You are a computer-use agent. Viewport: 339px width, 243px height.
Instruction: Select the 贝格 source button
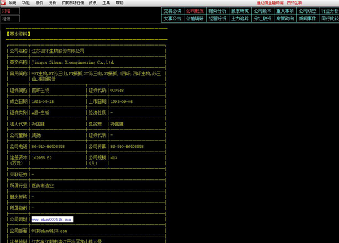(10, 11)
